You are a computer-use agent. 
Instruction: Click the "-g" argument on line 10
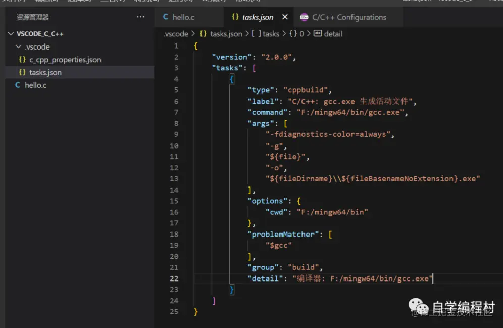pyautogui.click(x=274, y=146)
